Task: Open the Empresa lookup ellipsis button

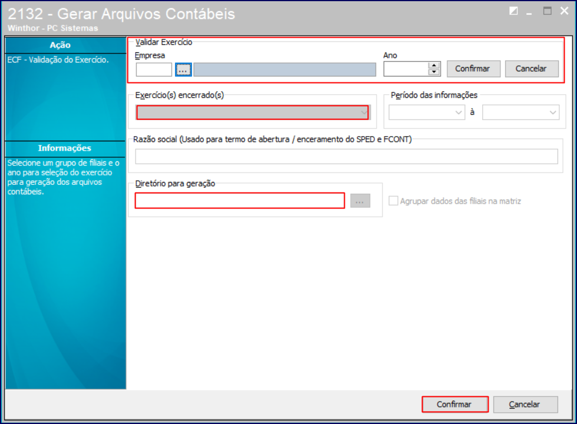Action: (183, 69)
